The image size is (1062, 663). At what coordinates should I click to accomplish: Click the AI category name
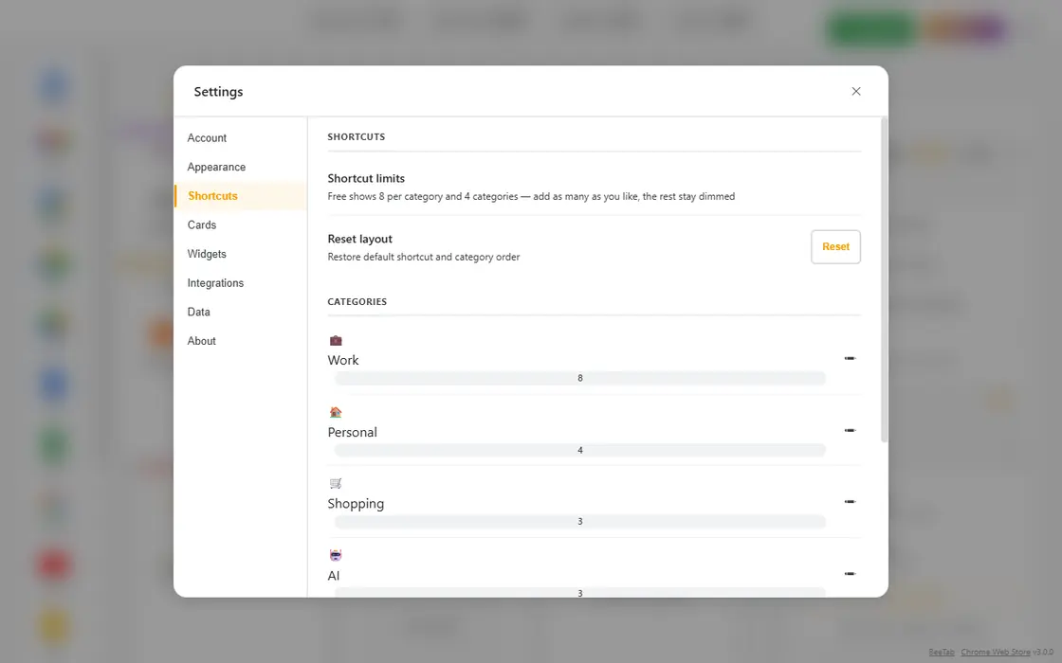(334, 576)
